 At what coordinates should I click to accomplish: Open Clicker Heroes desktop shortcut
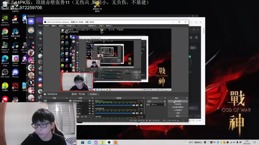click(x=15, y=61)
